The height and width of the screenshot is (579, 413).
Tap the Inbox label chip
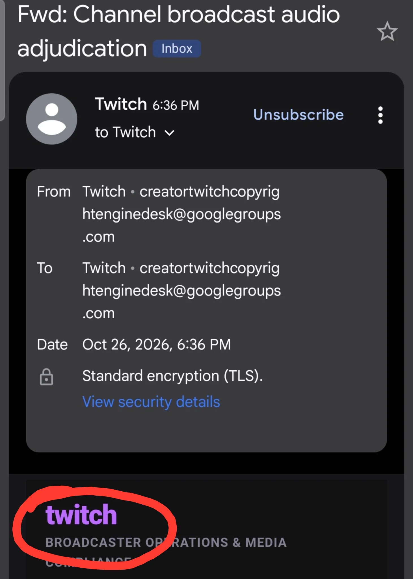pos(177,49)
